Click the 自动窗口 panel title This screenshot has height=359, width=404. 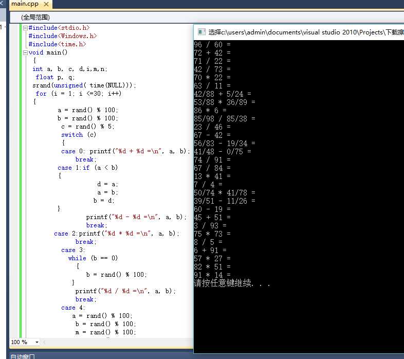23,356
